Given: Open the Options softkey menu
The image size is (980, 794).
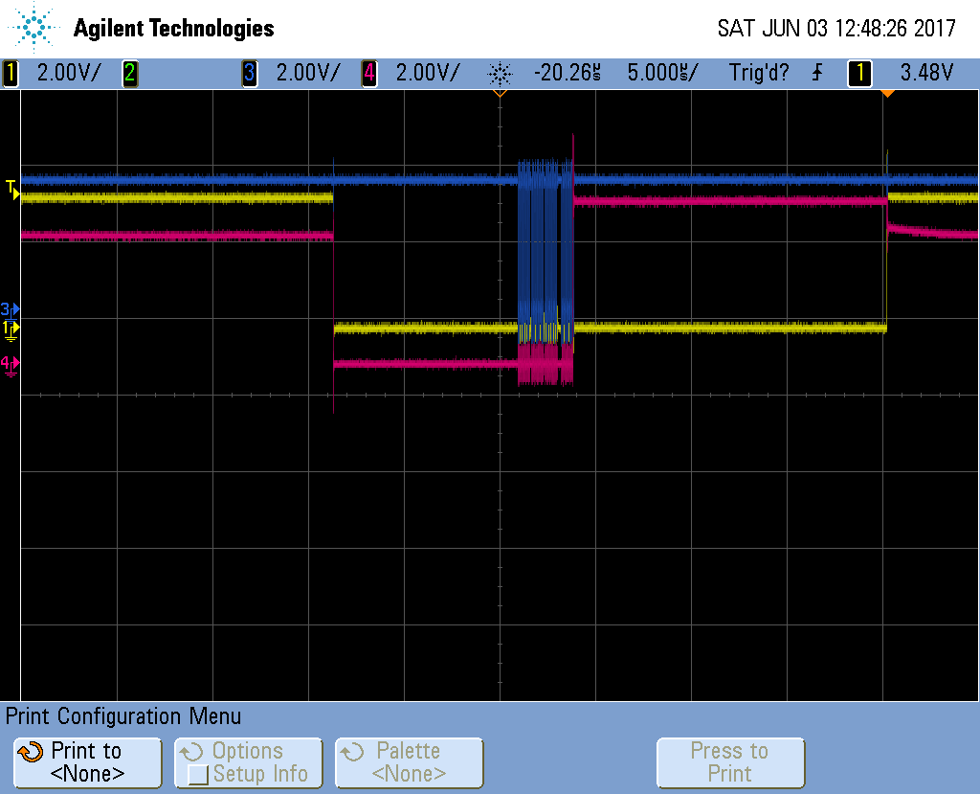Looking at the screenshot, I should click(x=248, y=762).
